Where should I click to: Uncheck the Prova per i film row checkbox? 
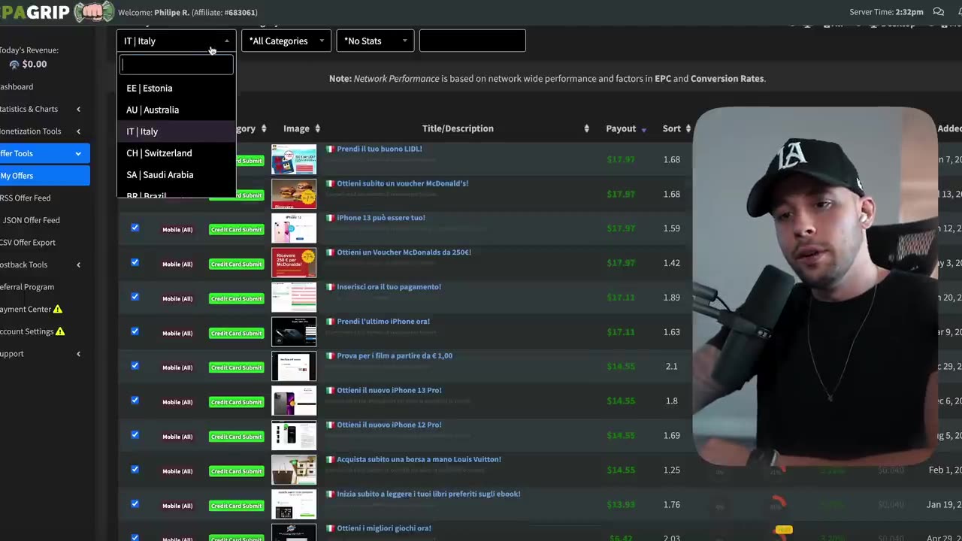click(x=135, y=366)
